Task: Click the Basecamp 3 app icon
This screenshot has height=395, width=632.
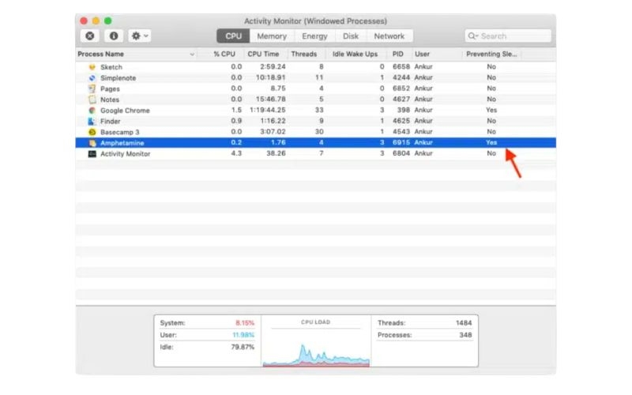Action: [x=92, y=132]
